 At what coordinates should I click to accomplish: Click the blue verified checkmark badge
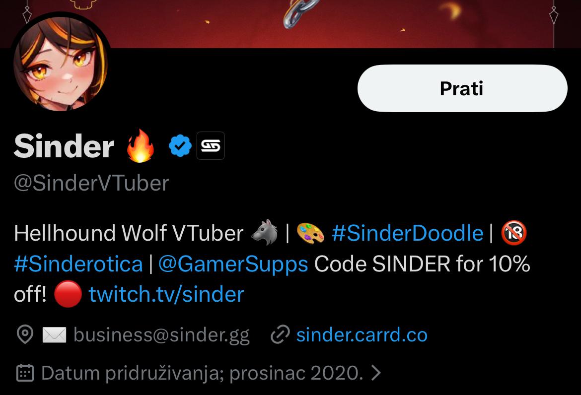pyautogui.click(x=180, y=145)
